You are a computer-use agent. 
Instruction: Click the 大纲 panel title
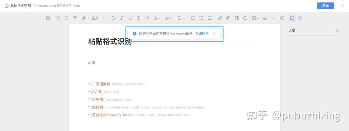click(x=292, y=30)
